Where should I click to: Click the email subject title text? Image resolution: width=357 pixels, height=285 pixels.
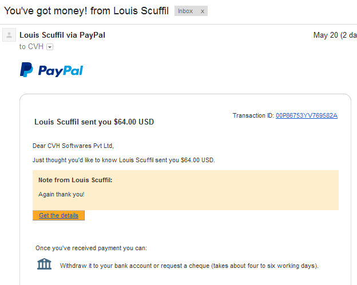[x=86, y=11]
